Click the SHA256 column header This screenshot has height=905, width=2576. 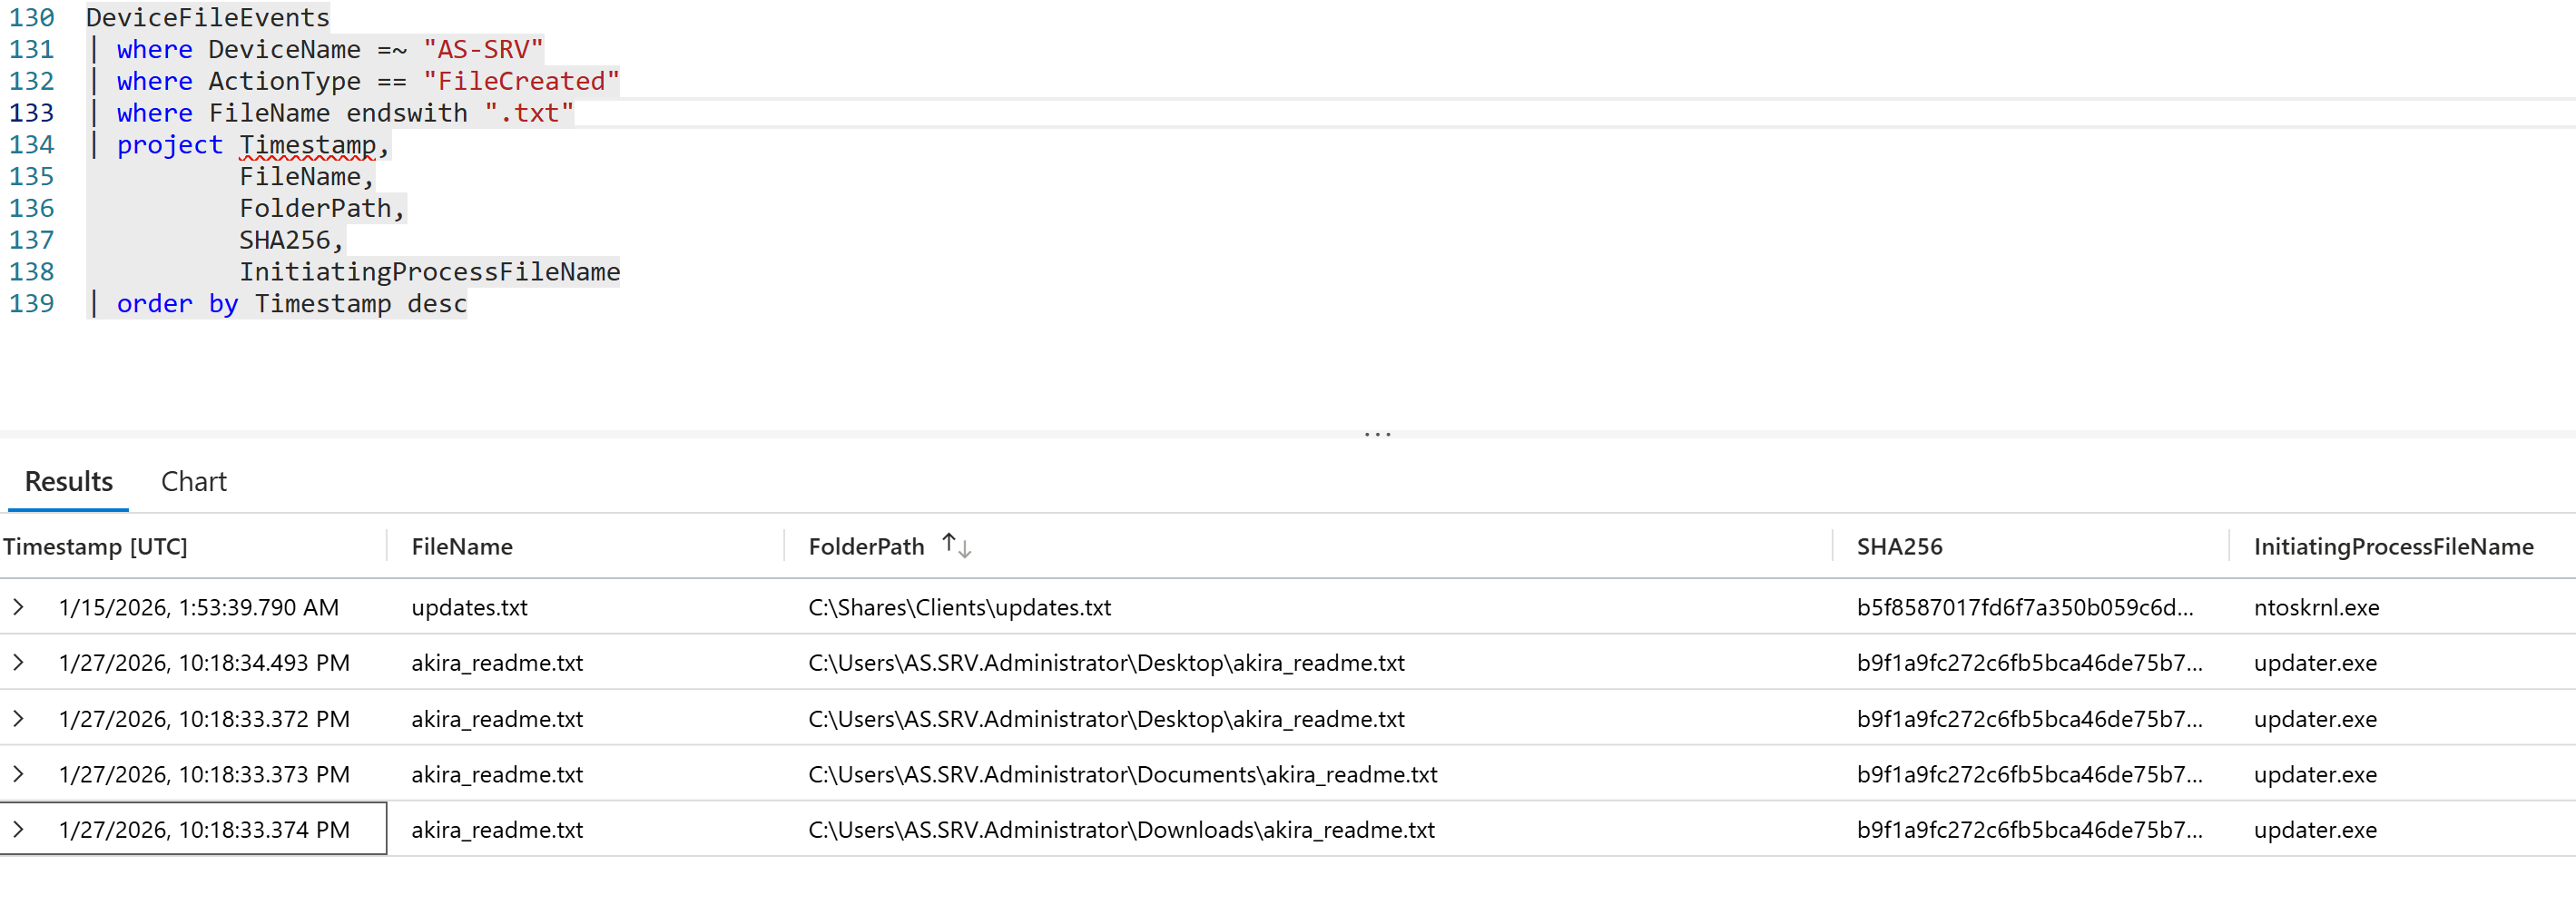[1899, 547]
